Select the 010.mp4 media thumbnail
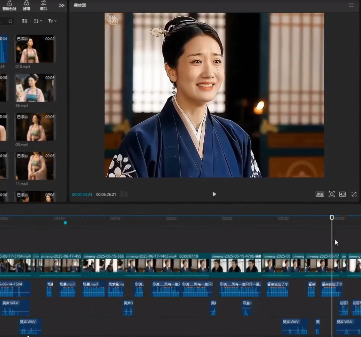The height and width of the screenshot is (337, 361). 35,49
